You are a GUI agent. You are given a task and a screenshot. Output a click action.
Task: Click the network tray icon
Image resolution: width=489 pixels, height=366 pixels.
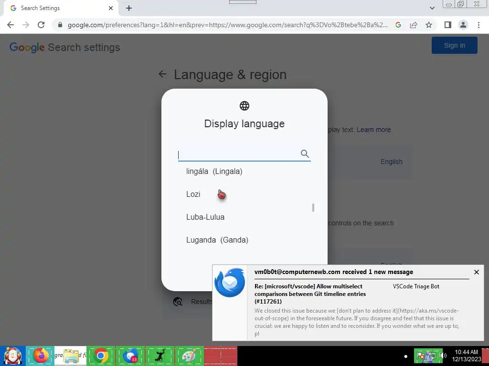[x=431, y=356]
